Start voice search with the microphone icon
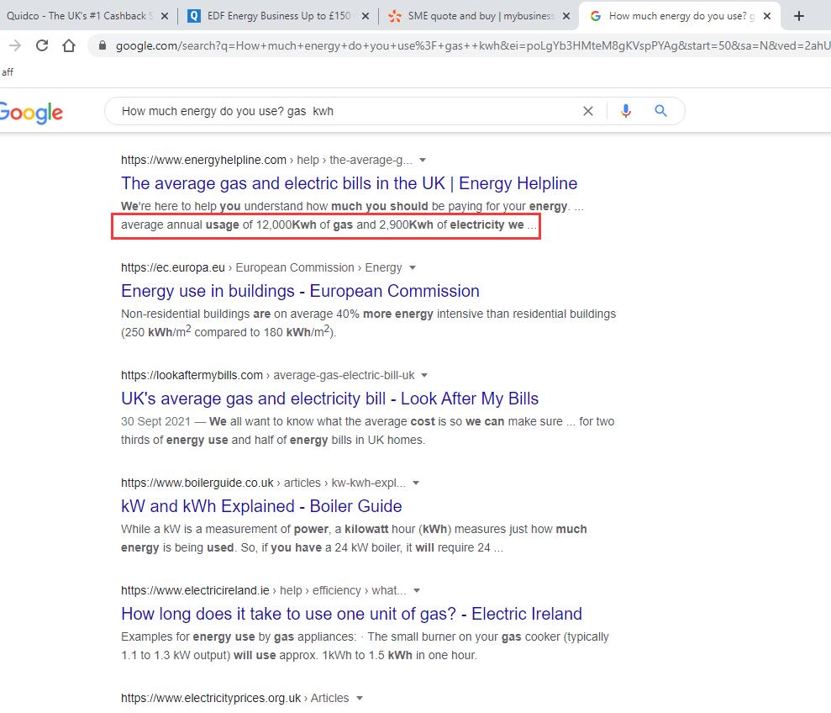 point(626,111)
